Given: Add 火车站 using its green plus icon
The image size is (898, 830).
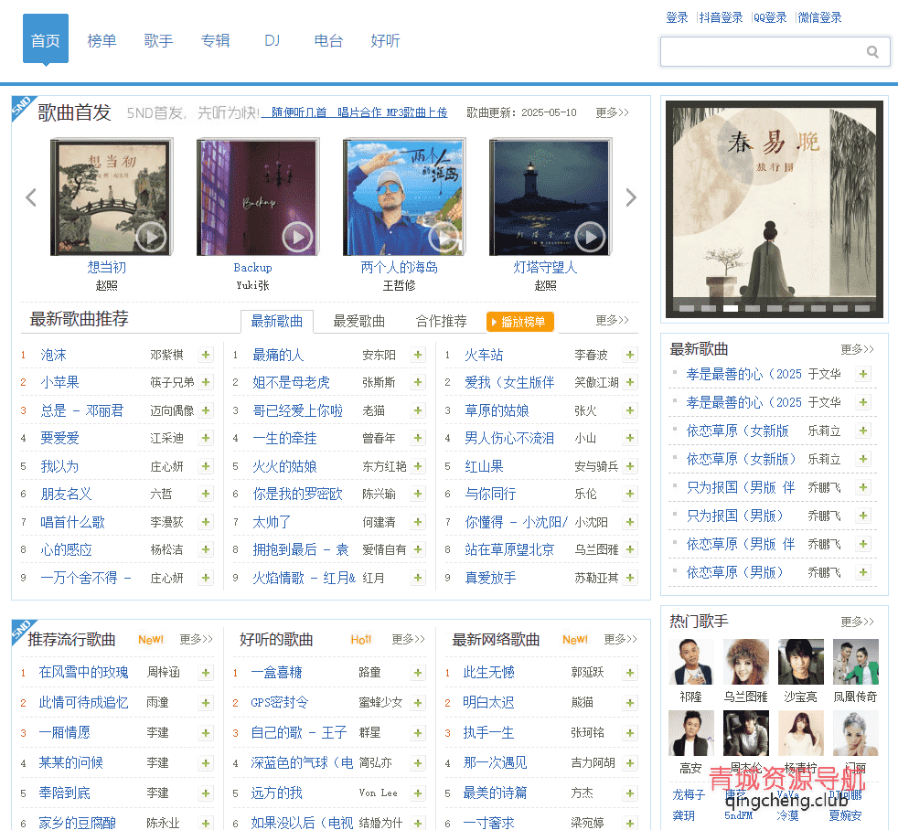Looking at the screenshot, I should [629, 355].
